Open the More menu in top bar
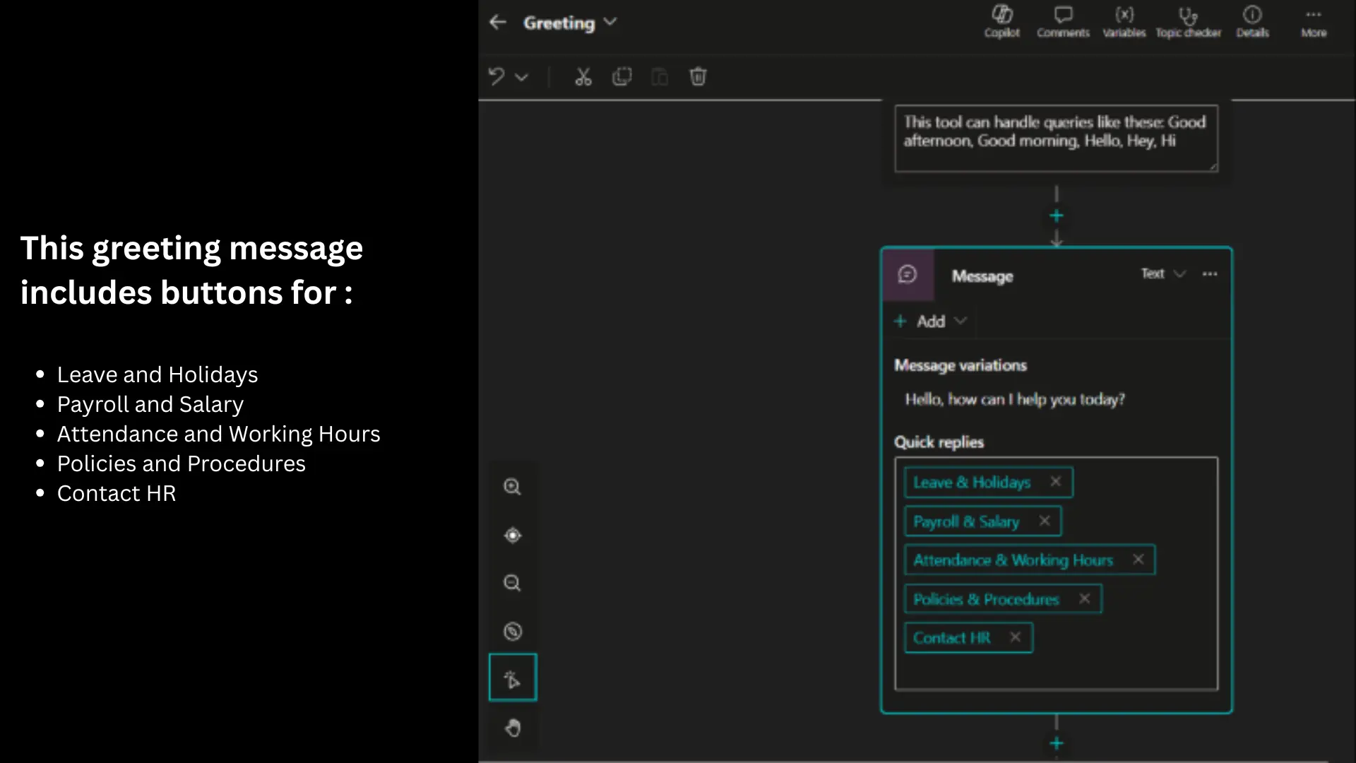The image size is (1356, 763). tap(1313, 21)
